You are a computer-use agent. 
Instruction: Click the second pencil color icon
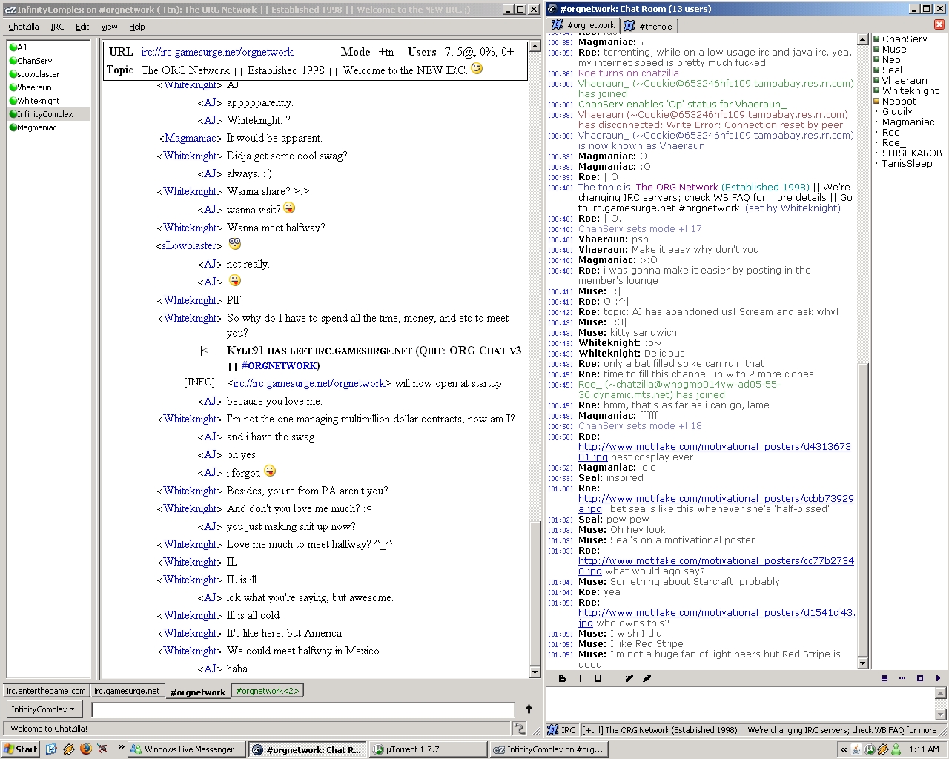(647, 678)
